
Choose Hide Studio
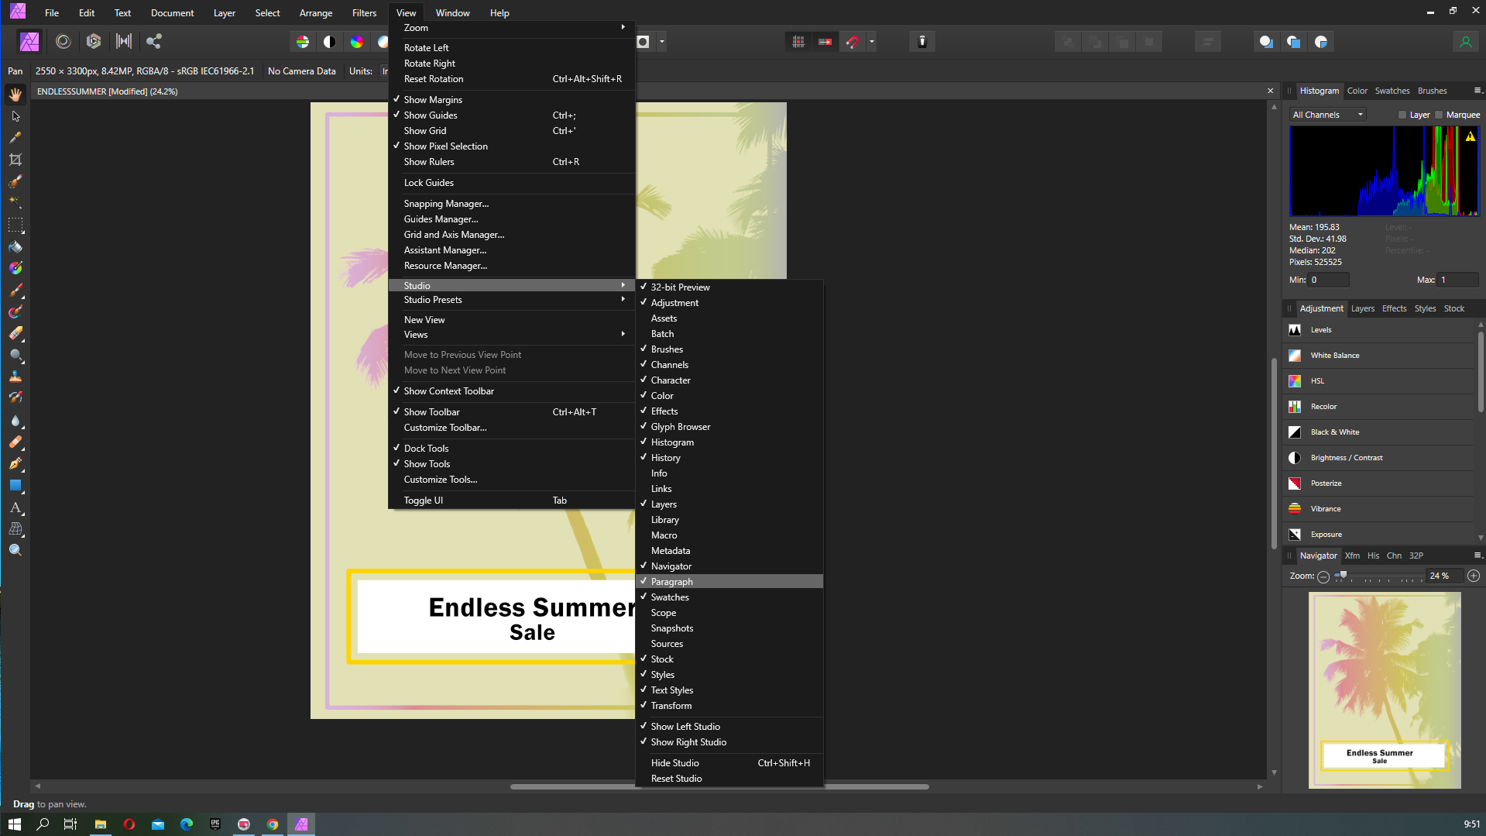click(x=674, y=762)
